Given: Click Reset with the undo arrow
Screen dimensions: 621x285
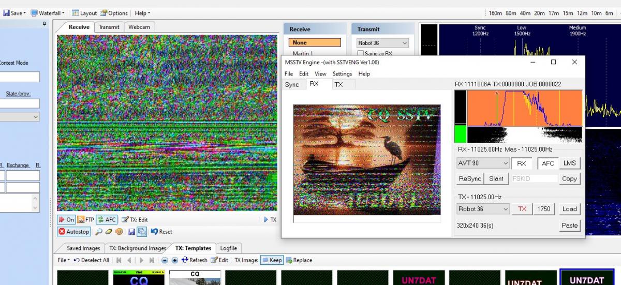Looking at the screenshot, I should click(x=161, y=232).
